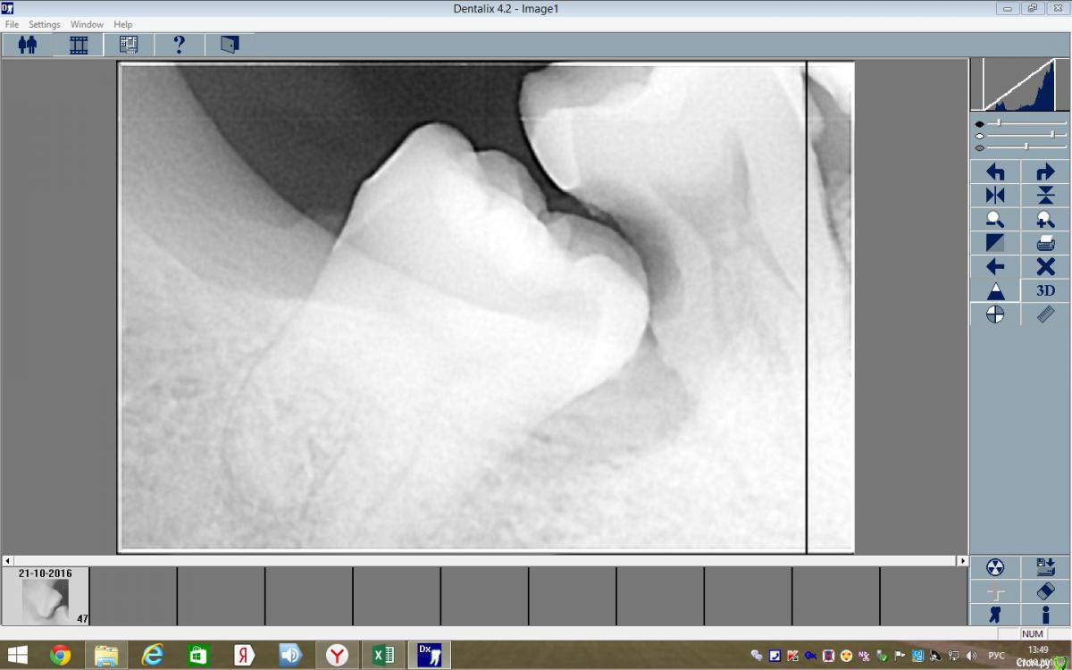This screenshot has width=1072, height=670.
Task: Click the radiation symbol acquire icon
Action: point(995,567)
